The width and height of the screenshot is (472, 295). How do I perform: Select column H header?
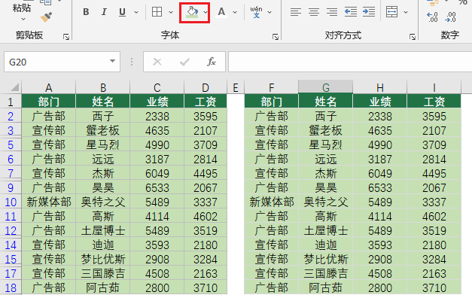[380, 87]
